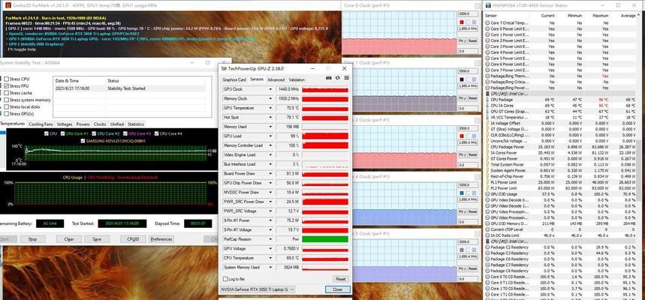Click the IA Voltage Offset lightning icon
This screenshot has height=300, width=645.
487,123
